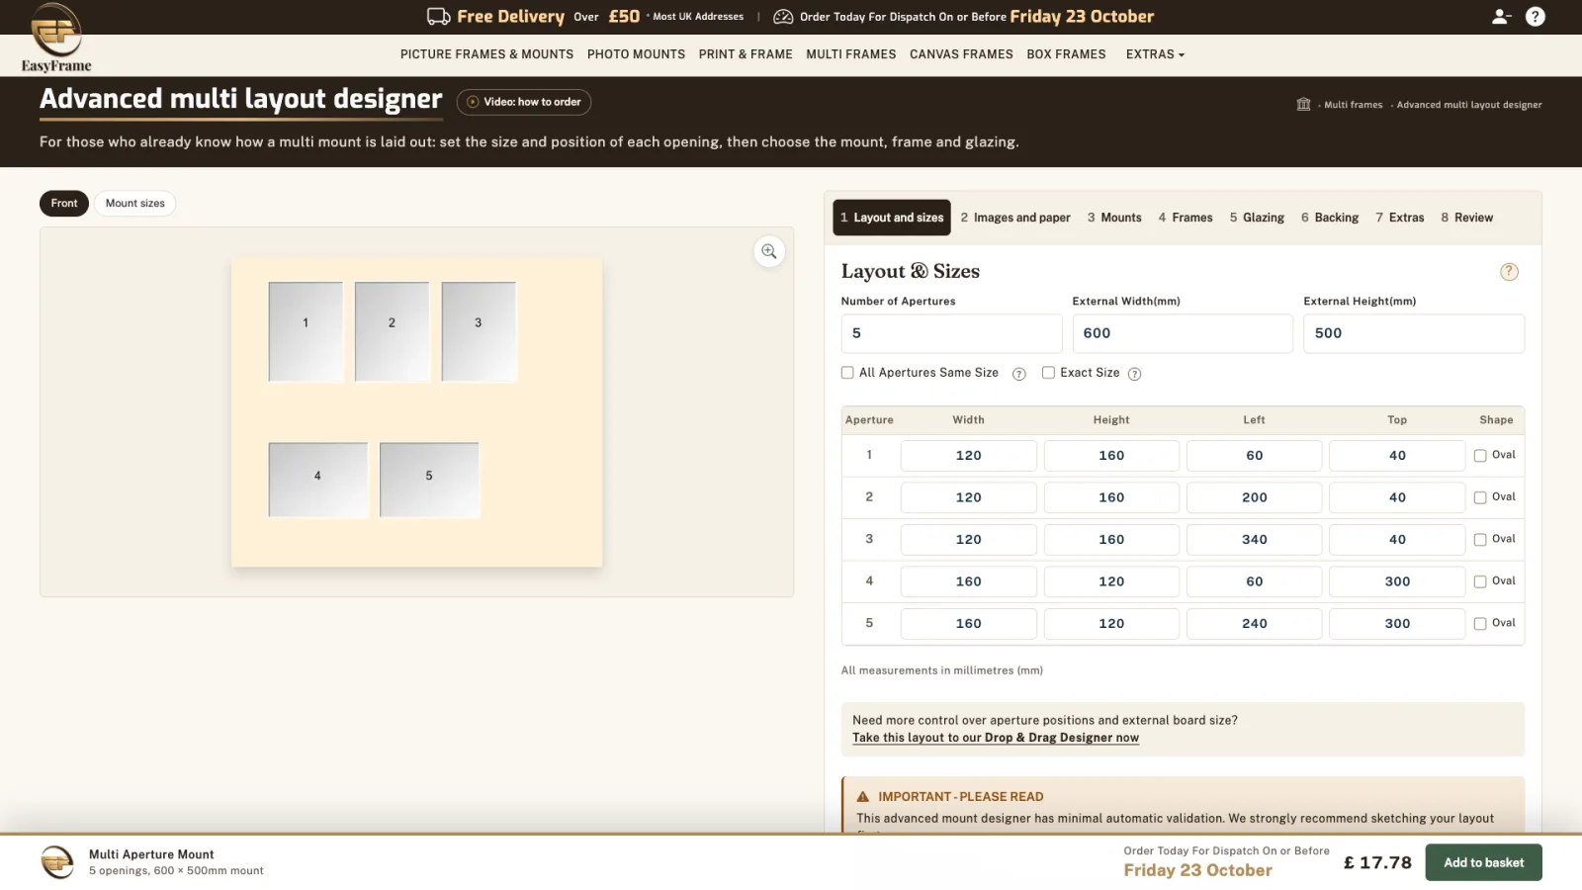The height and width of the screenshot is (890, 1582).
Task: Click the delivery truck icon
Action: point(439,17)
